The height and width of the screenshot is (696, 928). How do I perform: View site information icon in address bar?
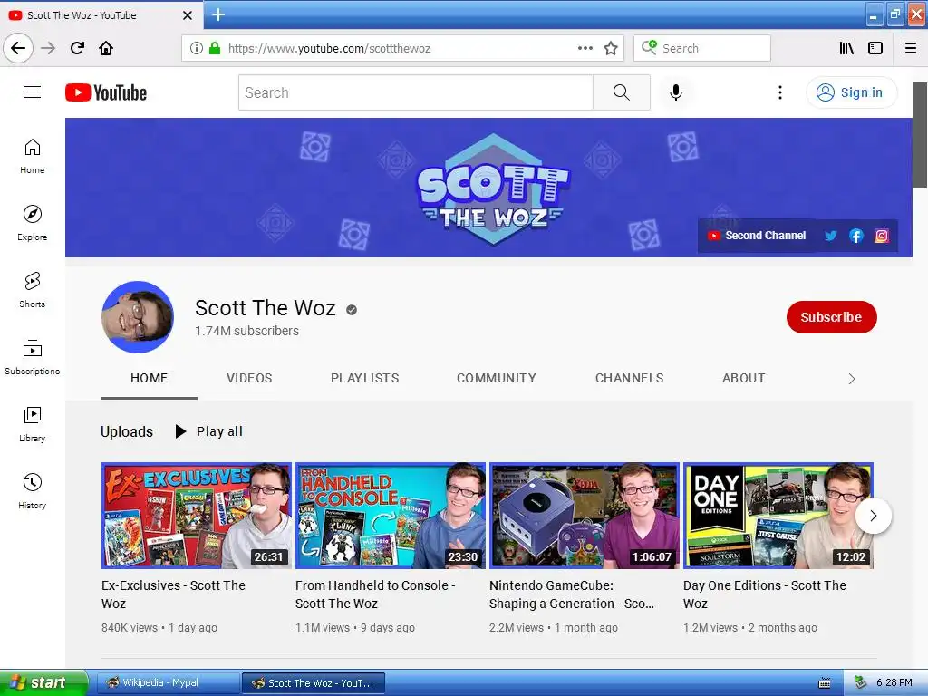(197, 48)
